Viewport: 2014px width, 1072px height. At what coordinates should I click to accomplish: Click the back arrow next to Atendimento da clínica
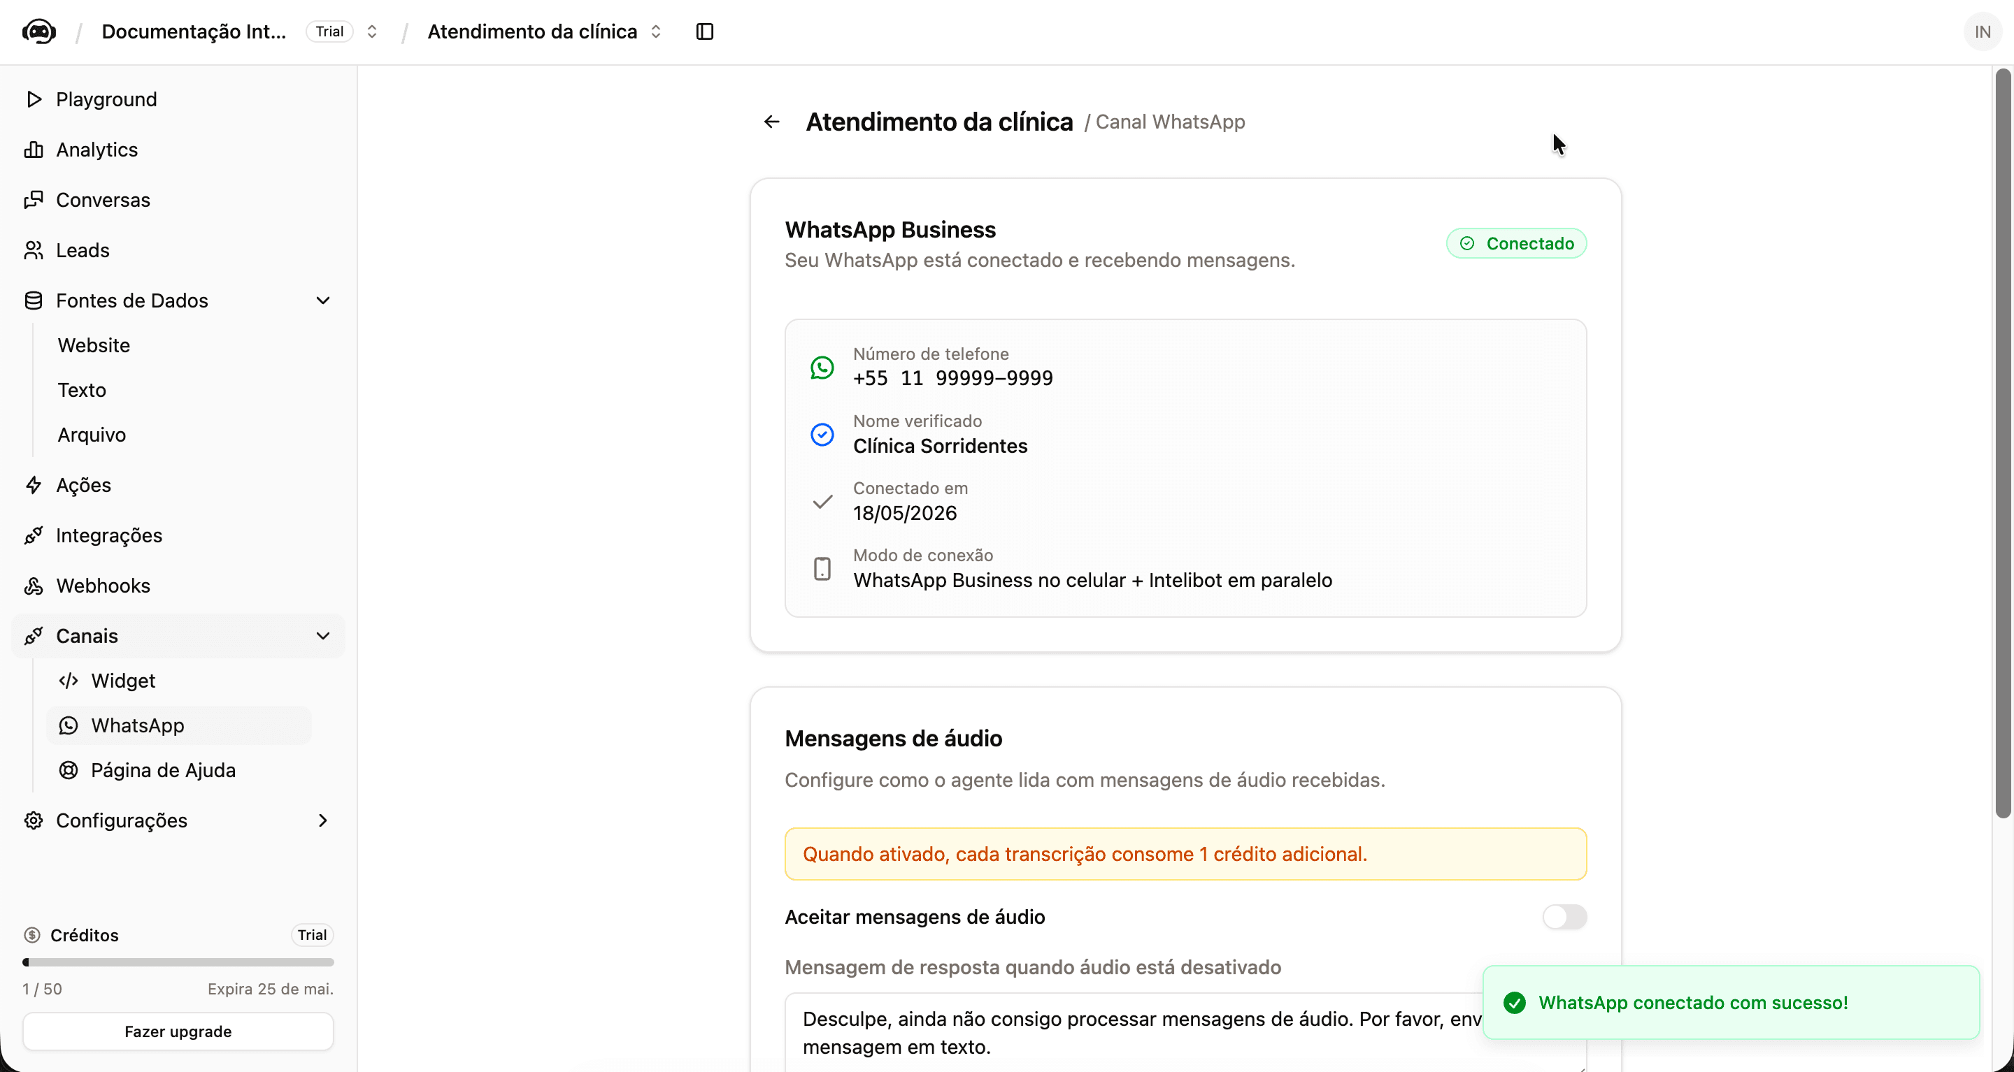pyautogui.click(x=771, y=122)
